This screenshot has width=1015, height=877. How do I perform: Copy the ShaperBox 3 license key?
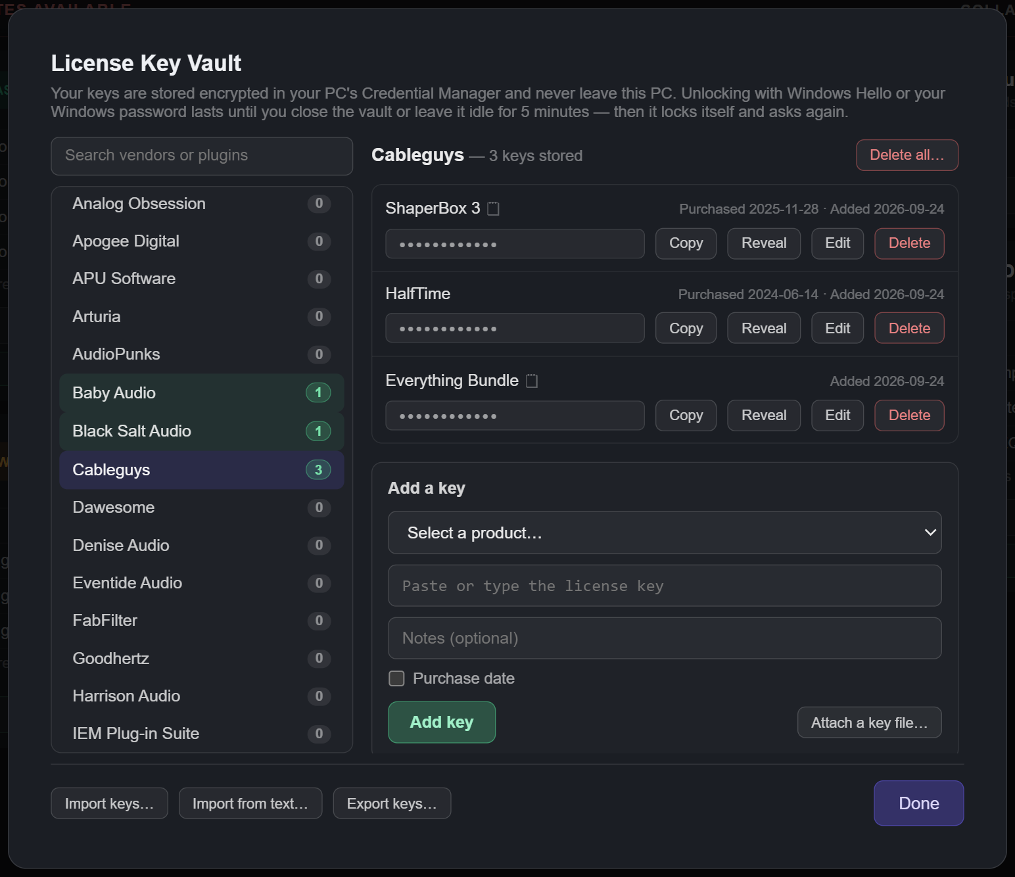click(686, 244)
